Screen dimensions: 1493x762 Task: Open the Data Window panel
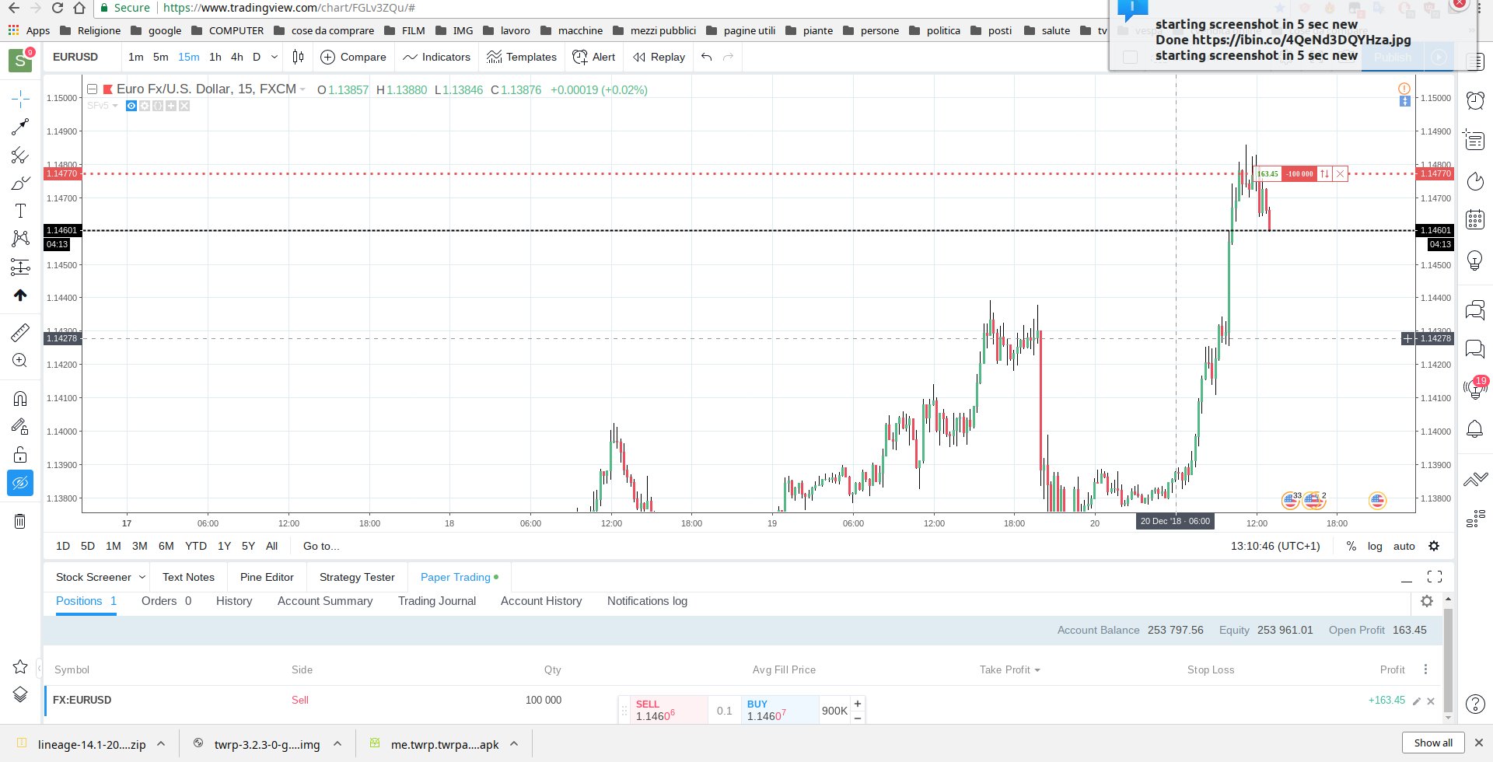[x=1475, y=140]
